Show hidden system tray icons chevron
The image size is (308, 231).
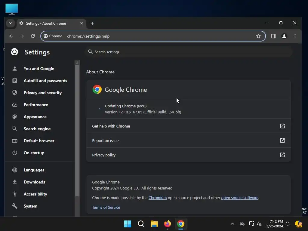click(233, 224)
